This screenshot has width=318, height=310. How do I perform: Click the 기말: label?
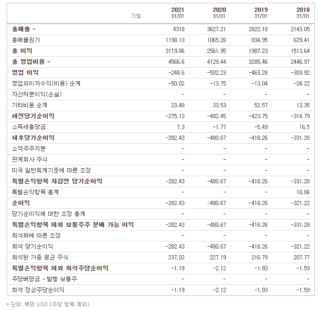pyautogui.click(x=137, y=16)
